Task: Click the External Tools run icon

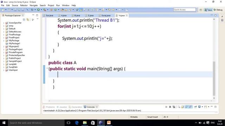Action: click(x=45, y=10)
